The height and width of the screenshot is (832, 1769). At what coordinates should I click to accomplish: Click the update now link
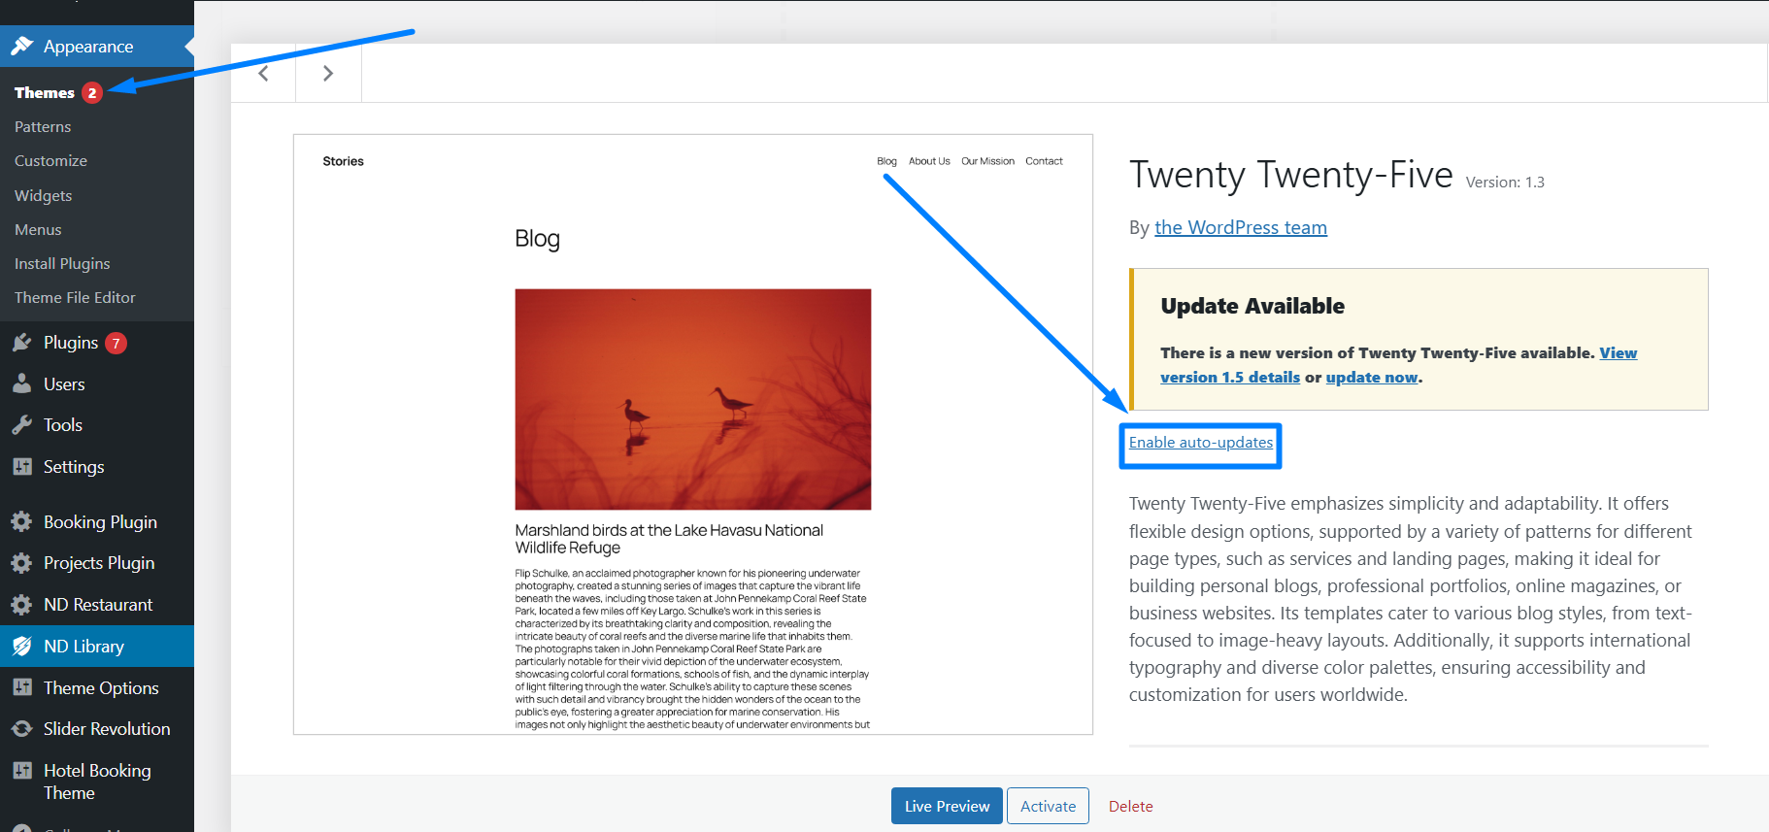click(1372, 378)
